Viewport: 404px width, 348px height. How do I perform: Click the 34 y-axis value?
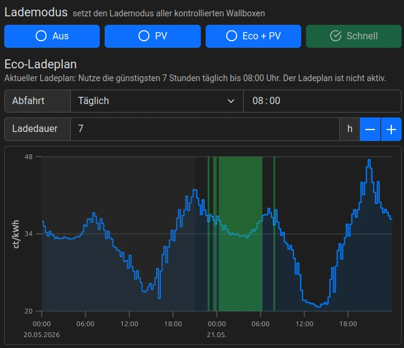pos(28,234)
